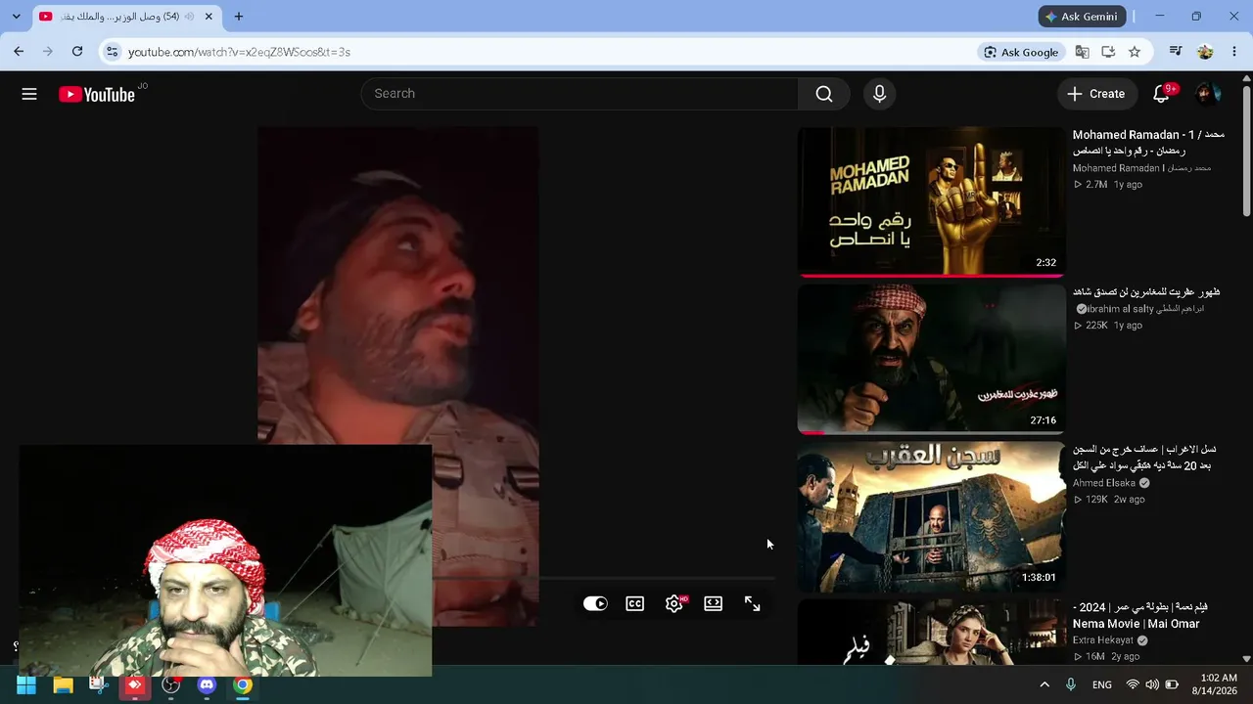Reload the YouTube page
1253x704 pixels.
point(77,52)
